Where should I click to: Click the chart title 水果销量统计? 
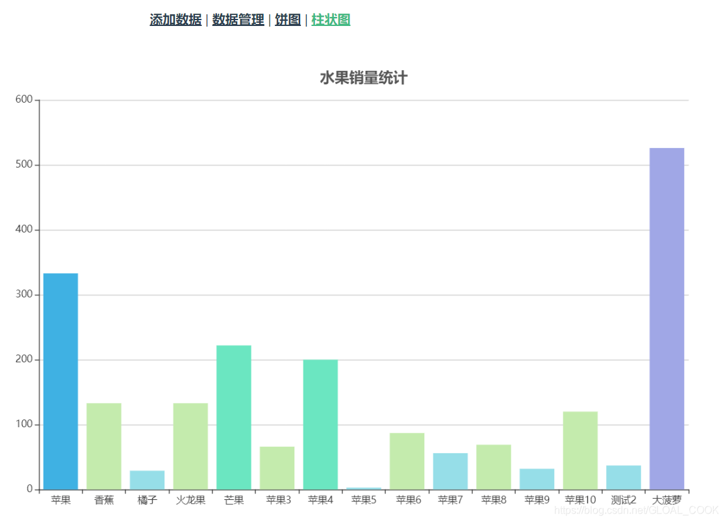pos(364,78)
